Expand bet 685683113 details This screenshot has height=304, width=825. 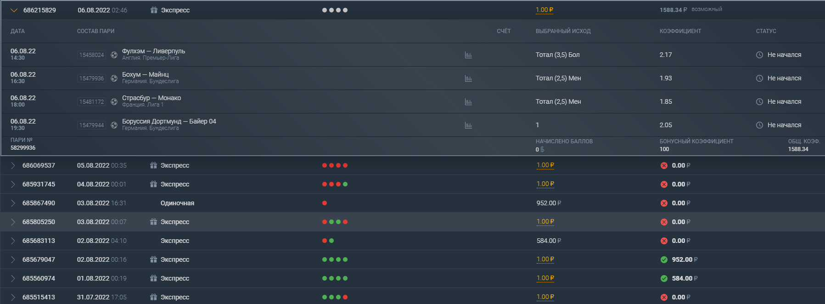[x=13, y=241]
